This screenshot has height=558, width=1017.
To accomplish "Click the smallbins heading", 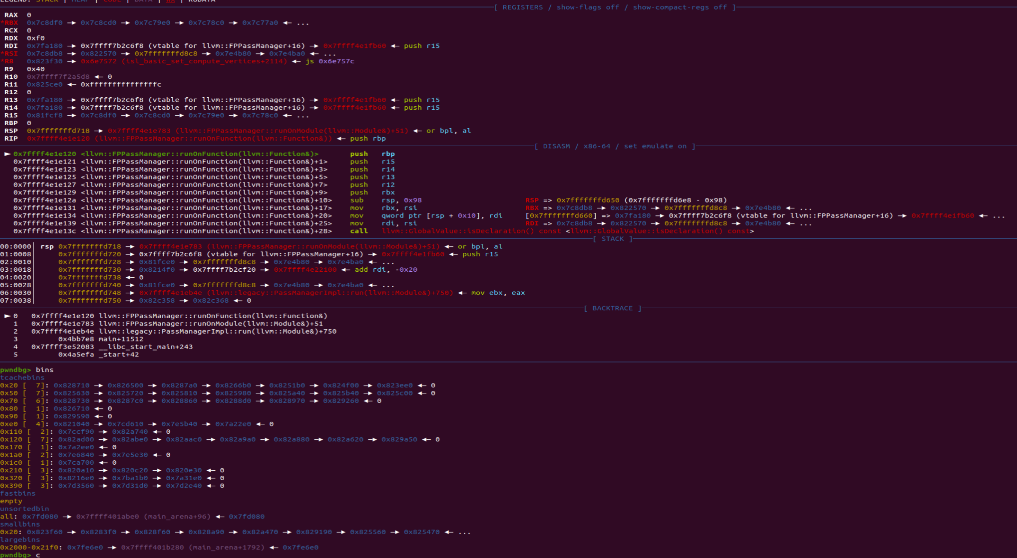I will (20, 525).
